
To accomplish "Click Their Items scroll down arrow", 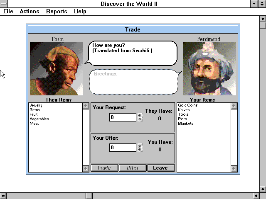I will [x=86, y=169].
